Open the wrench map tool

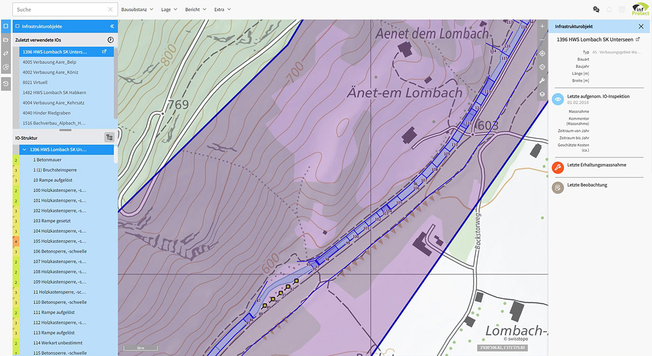pyautogui.click(x=542, y=81)
